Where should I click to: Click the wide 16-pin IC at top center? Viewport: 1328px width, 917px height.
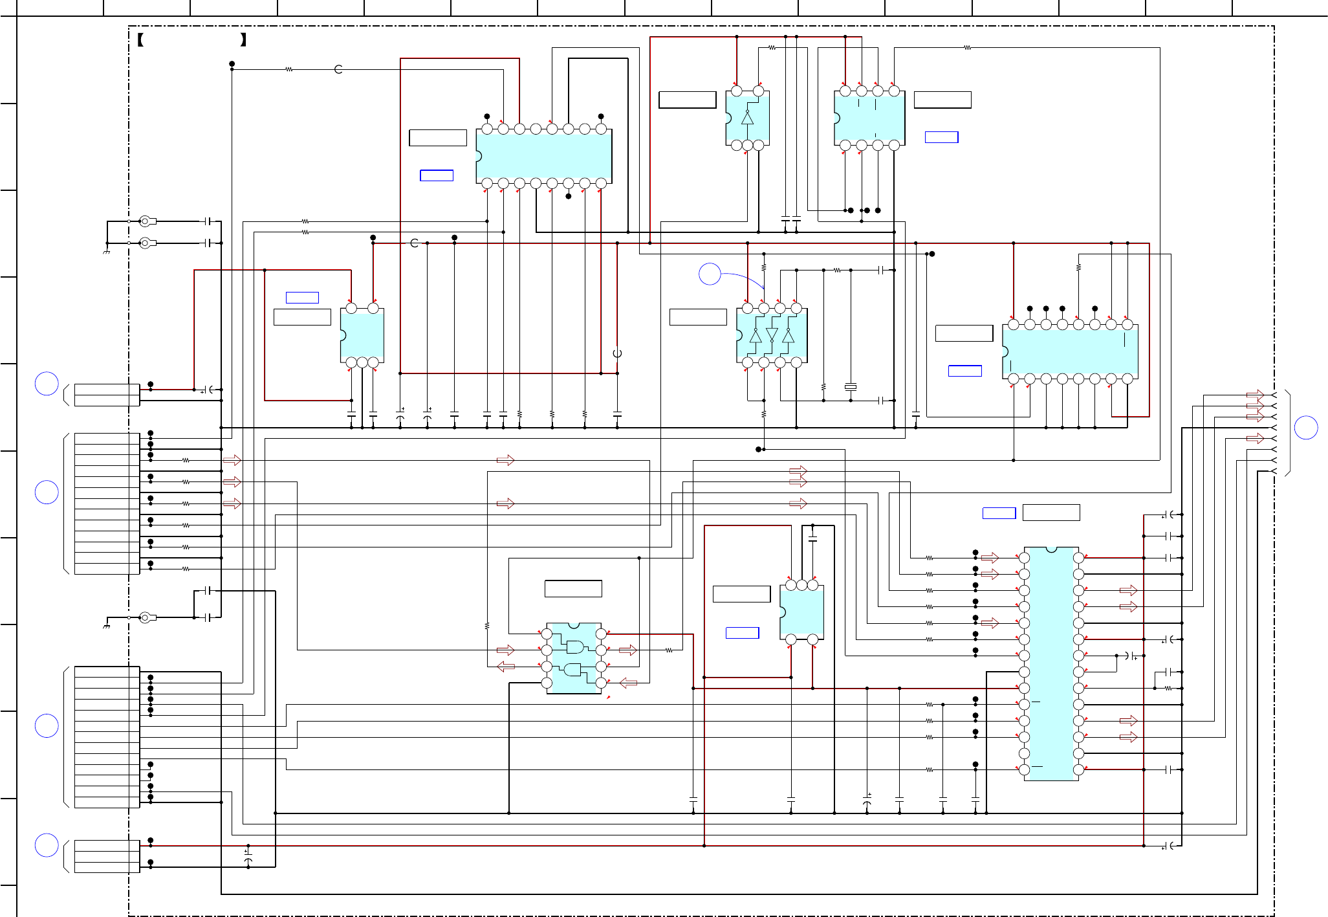[543, 156]
